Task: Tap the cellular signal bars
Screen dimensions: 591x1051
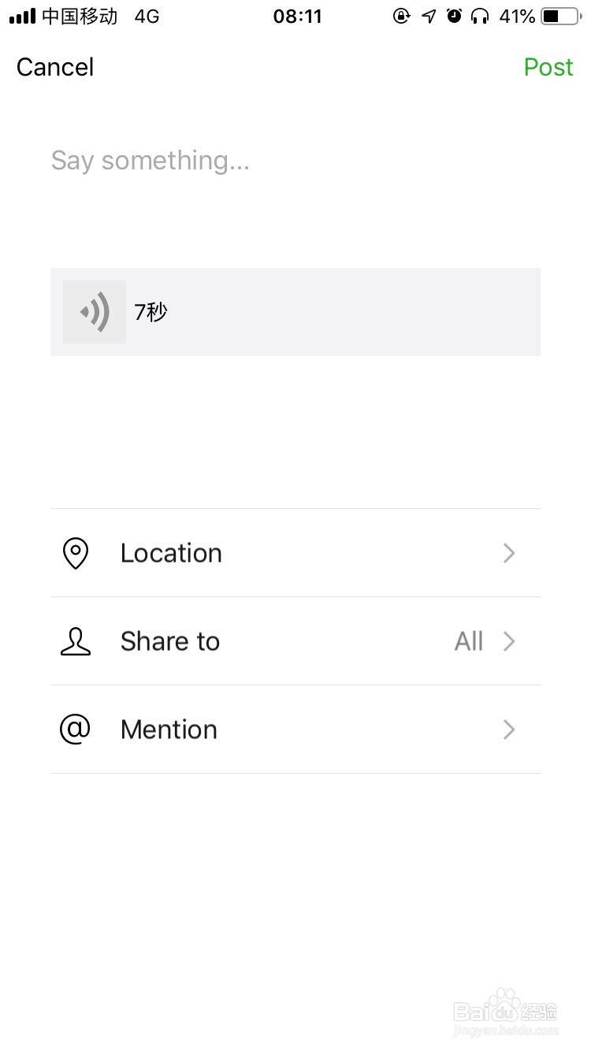Action: (22, 17)
